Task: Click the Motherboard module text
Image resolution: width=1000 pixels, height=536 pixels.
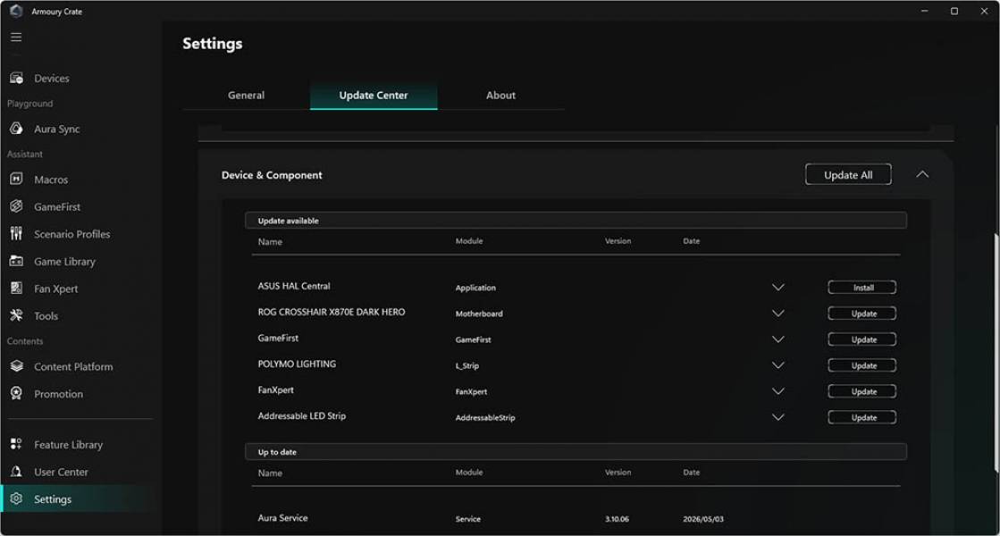Action: [x=479, y=314]
